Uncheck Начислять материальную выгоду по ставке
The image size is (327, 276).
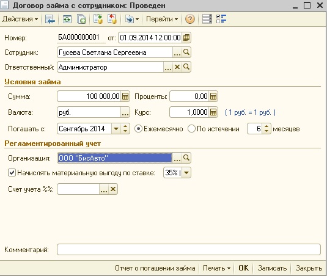point(12,173)
